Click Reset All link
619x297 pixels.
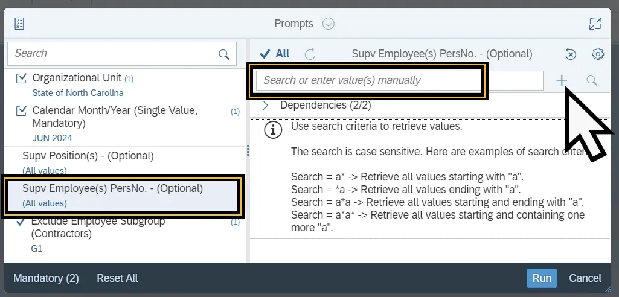pyautogui.click(x=117, y=278)
